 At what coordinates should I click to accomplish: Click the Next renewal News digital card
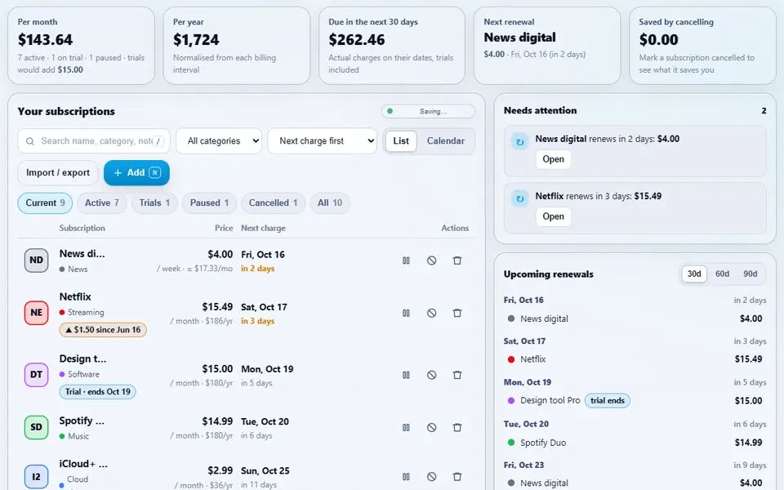(x=547, y=46)
